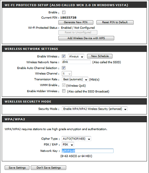
Task: Click the Network Key input field
Action: point(88,151)
